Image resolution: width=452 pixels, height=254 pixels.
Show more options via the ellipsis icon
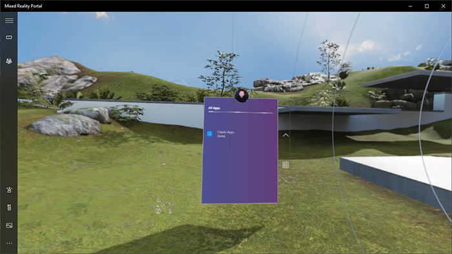coord(9,243)
